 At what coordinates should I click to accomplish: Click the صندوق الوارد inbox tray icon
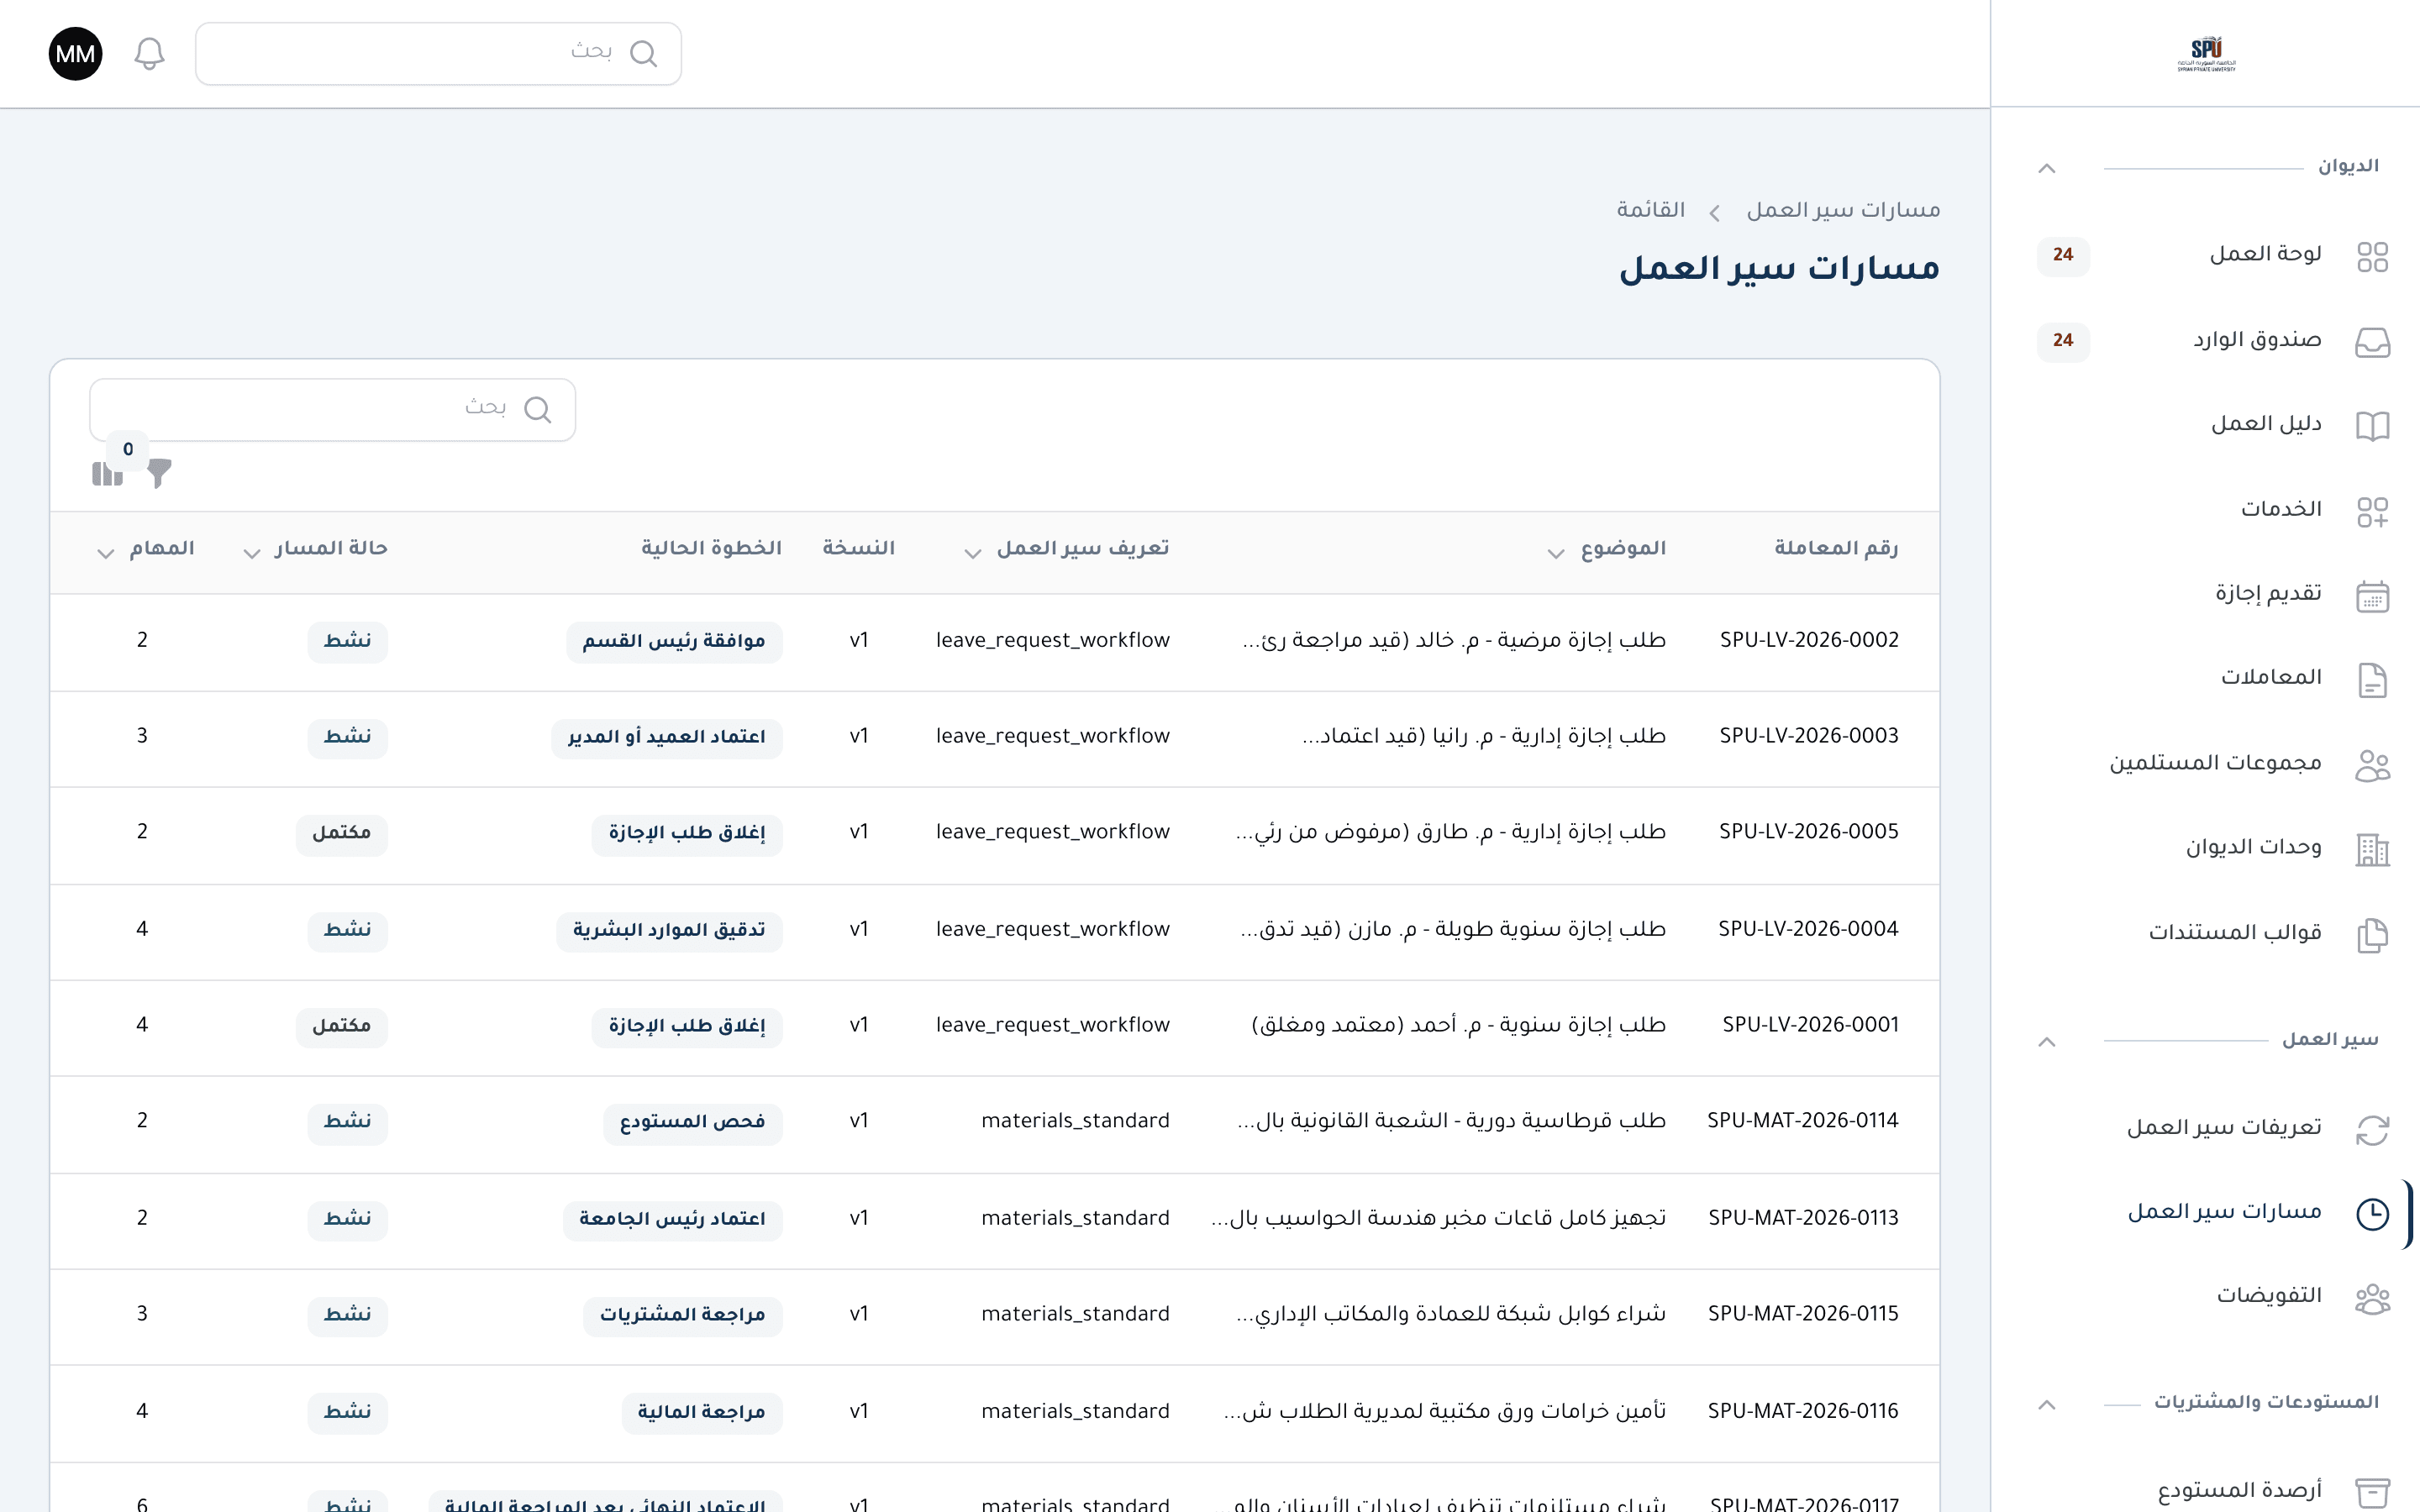pyautogui.click(x=2372, y=342)
